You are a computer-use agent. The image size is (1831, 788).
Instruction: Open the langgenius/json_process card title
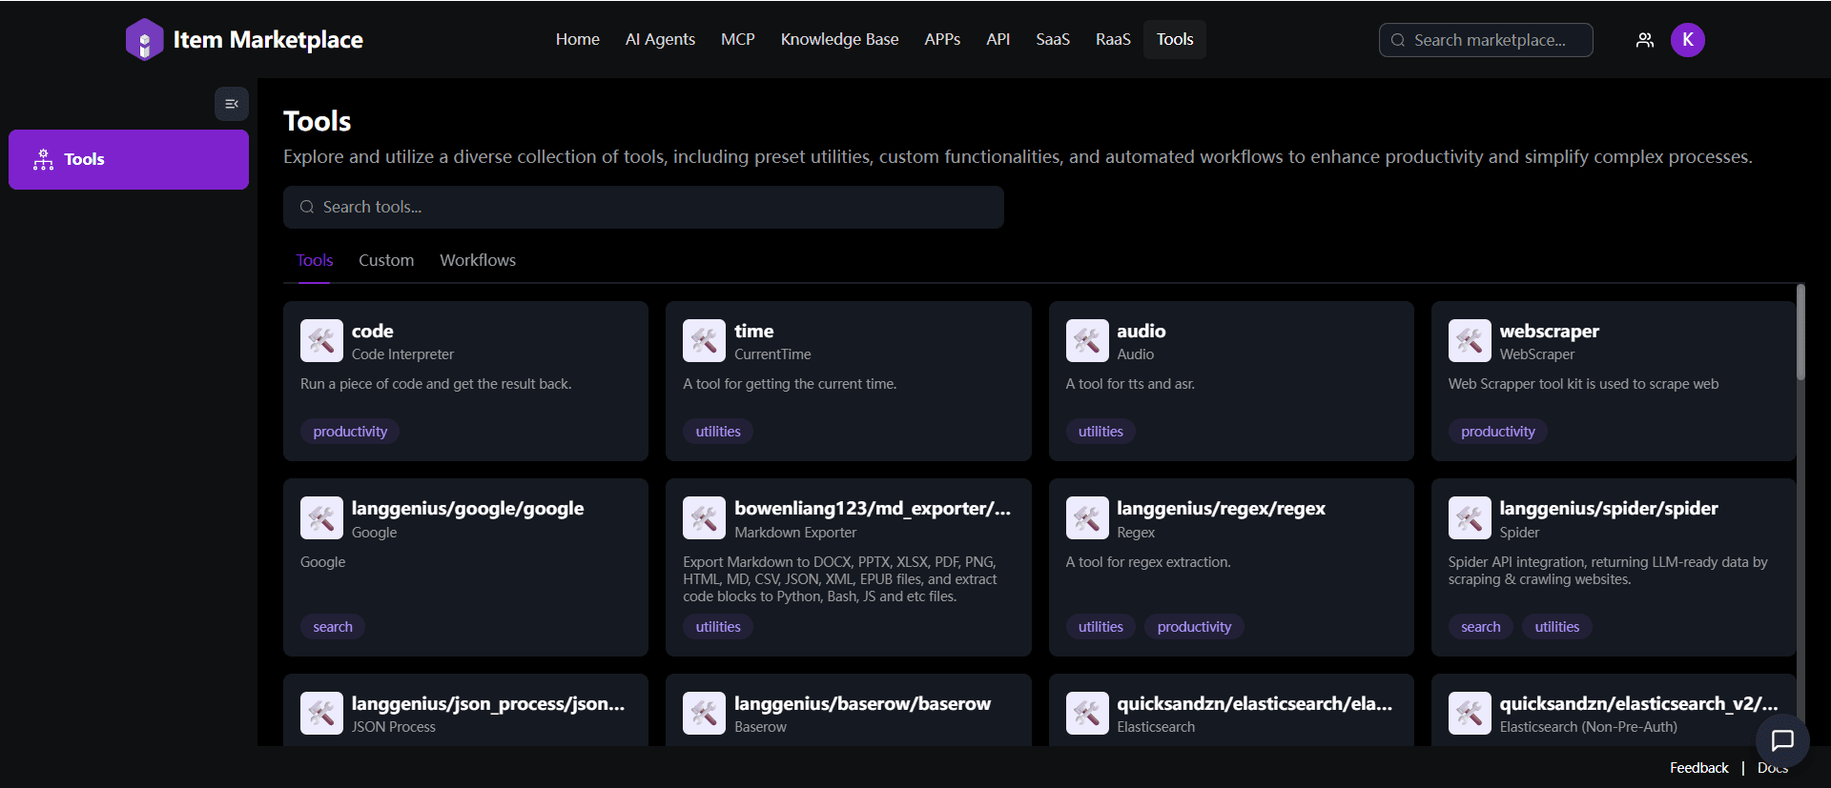click(x=488, y=703)
